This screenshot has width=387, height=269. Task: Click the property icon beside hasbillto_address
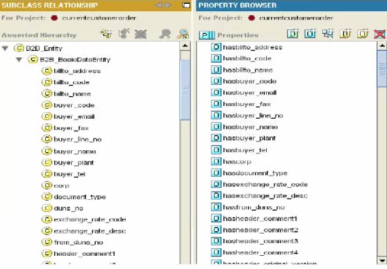click(x=216, y=47)
